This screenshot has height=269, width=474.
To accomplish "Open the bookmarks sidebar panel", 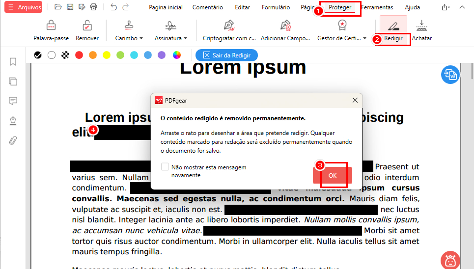I will pos(13,62).
